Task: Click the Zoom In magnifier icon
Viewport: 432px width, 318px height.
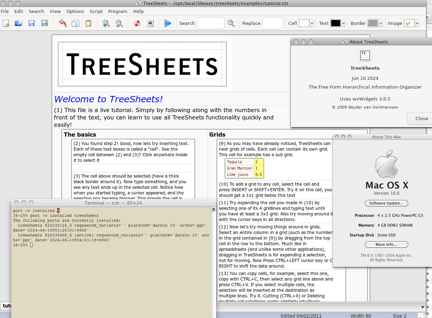Action: [x=106, y=23]
